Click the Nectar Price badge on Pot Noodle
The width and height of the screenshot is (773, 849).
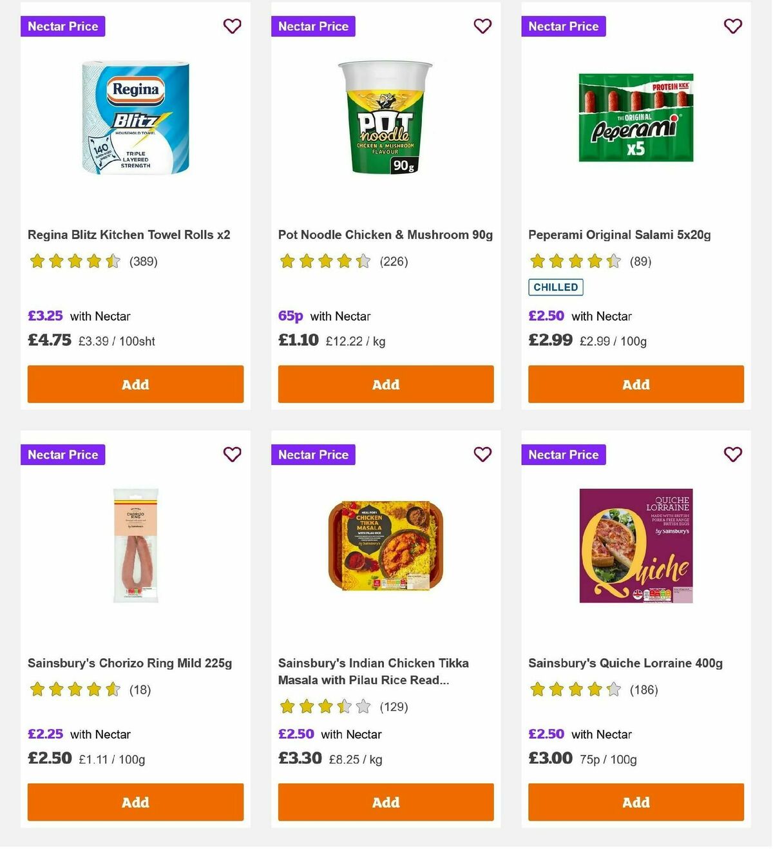tap(313, 26)
